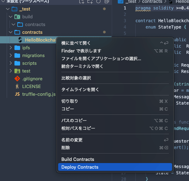Choose 切り取り (Cut) menu entry

tap(115, 101)
